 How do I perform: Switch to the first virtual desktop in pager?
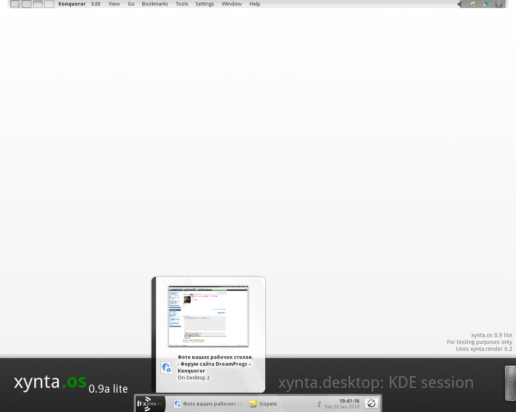[x=15, y=4]
